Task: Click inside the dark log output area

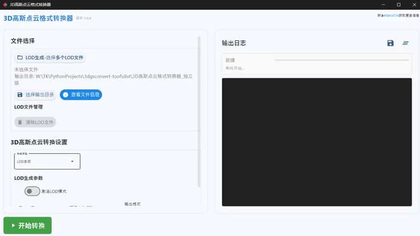Action: point(316,142)
